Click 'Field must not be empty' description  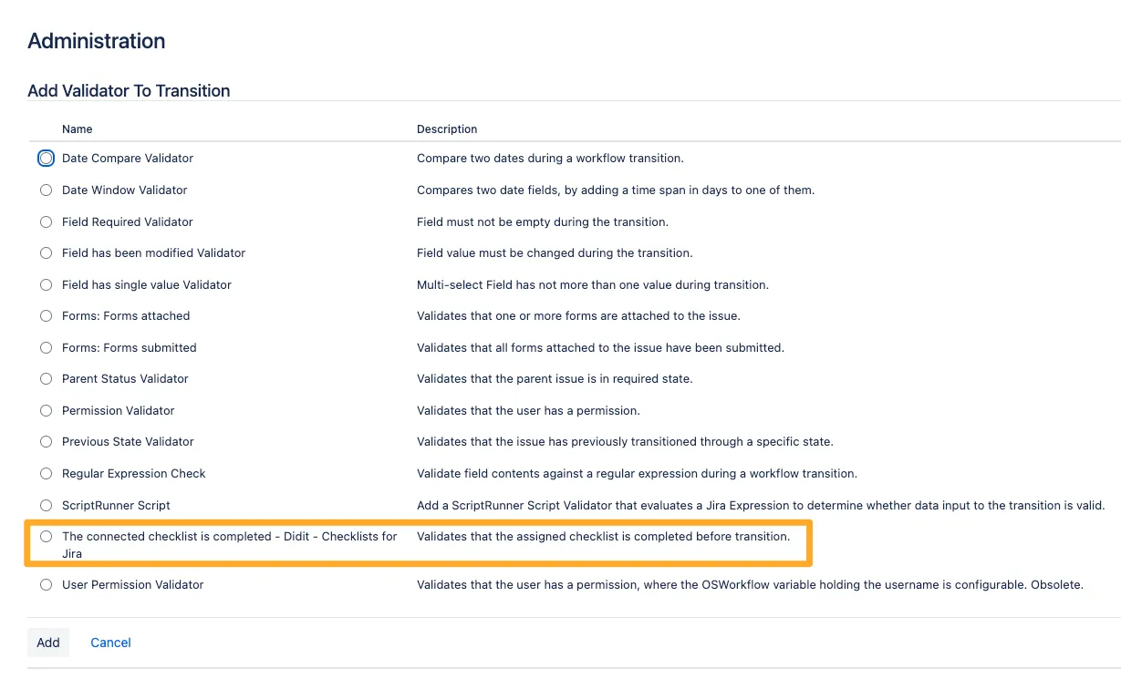[x=543, y=222]
